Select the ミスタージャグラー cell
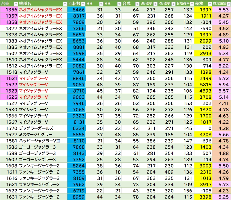 pos(34,135)
